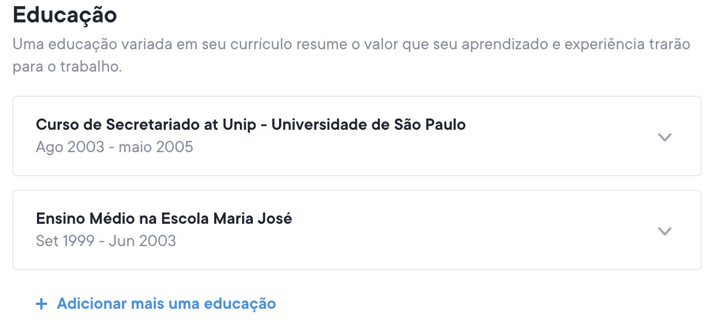The image size is (709, 320).
Task: Open the Ensino Médio na Escola card title
Action: coord(164,218)
